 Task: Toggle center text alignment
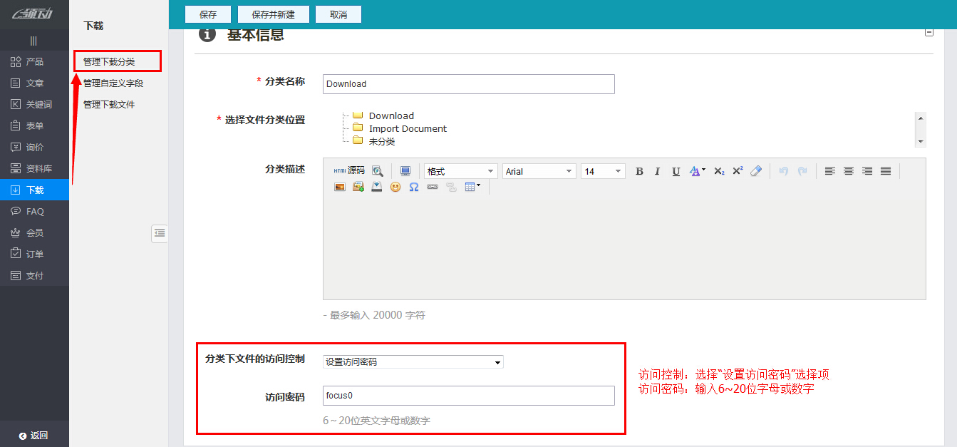tap(849, 170)
